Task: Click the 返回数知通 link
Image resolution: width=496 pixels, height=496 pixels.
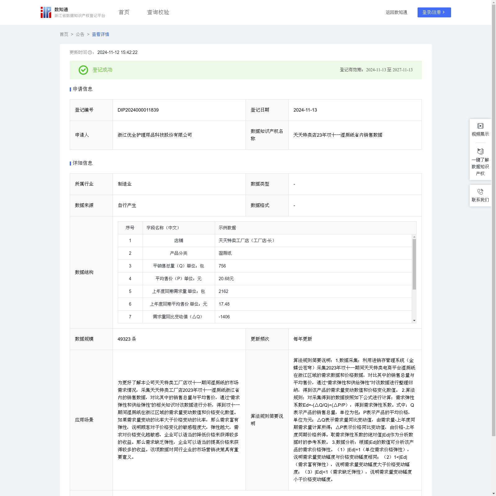Action: pyautogui.click(x=396, y=12)
